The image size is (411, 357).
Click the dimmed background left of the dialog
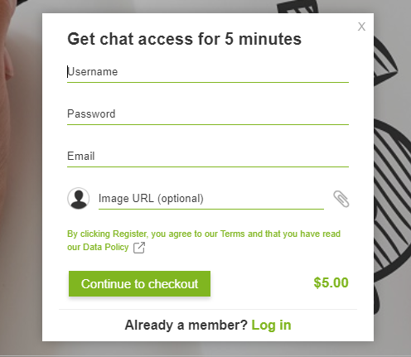click(x=21, y=178)
